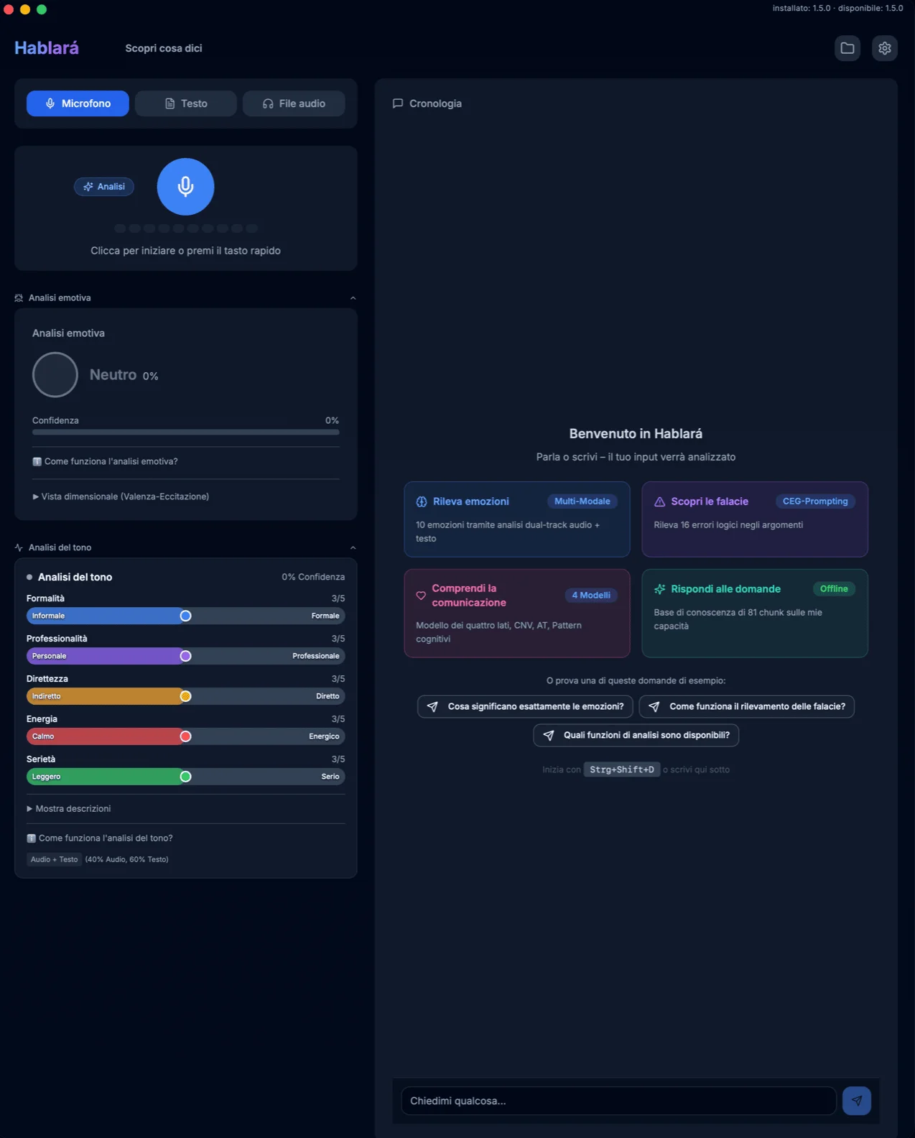The height and width of the screenshot is (1138, 915).
Task: Switch to the Testo input tab
Action: (x=186, y=103)
